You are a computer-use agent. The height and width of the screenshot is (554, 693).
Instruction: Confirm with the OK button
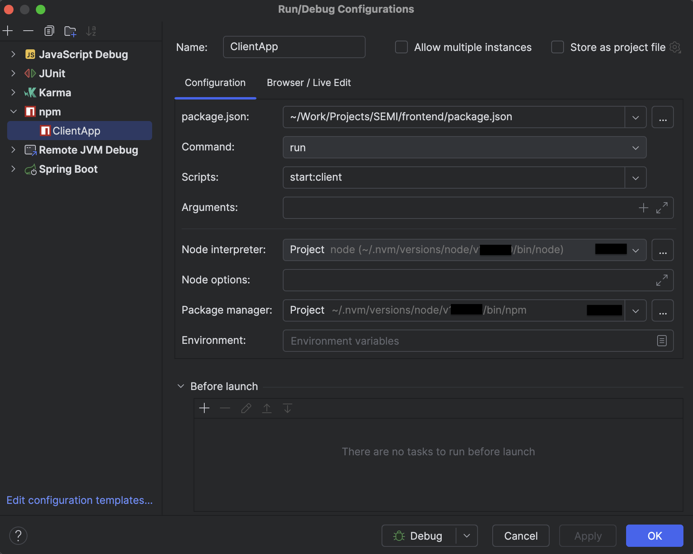click(655, 536)
